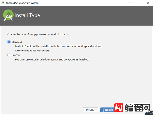The height and width of the screenshot is (115, 153).
Task: Click the "Custom" option label
Action: (16, 55)
